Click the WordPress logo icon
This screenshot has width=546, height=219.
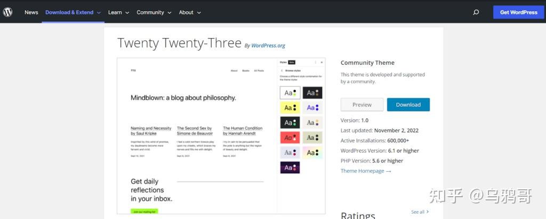click(x=7, y=12)
